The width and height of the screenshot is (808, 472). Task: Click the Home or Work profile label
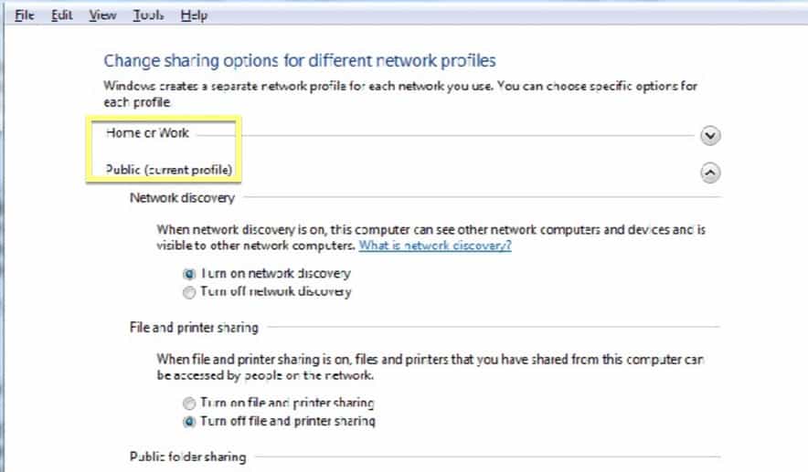coord(147,132)
